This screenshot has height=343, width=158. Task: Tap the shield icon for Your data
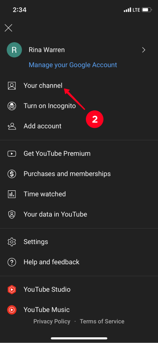click(x=12, y=214)
